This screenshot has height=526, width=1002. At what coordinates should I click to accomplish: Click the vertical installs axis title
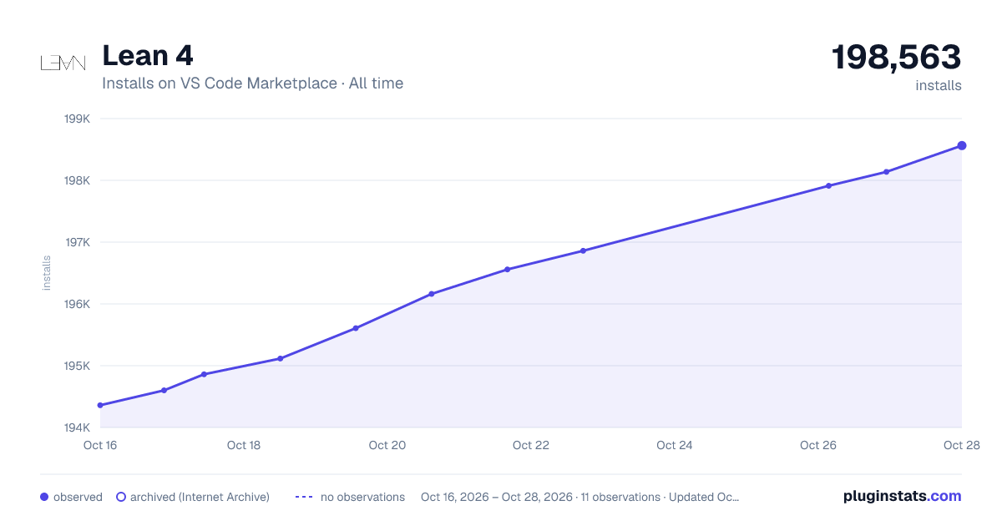[47, 273]
